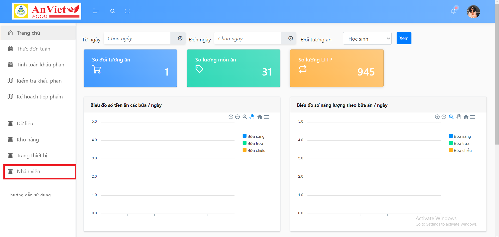Open the chart menu on the money chart
This screenshot has width=499, height=237.
266,117
